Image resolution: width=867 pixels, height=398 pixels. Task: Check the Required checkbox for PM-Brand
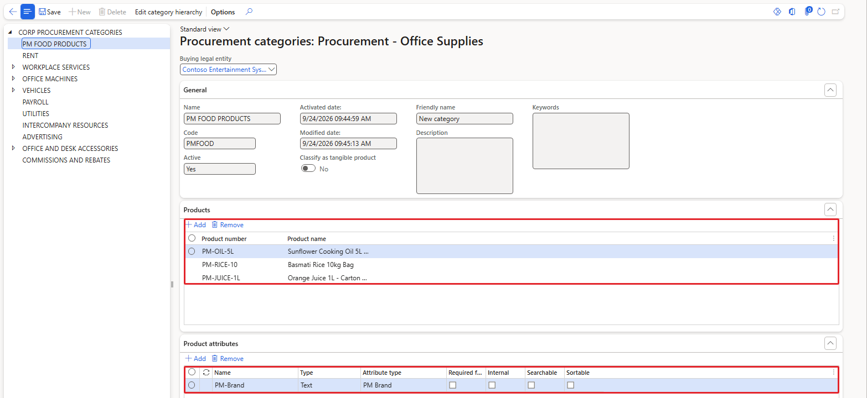click(453, 385)
